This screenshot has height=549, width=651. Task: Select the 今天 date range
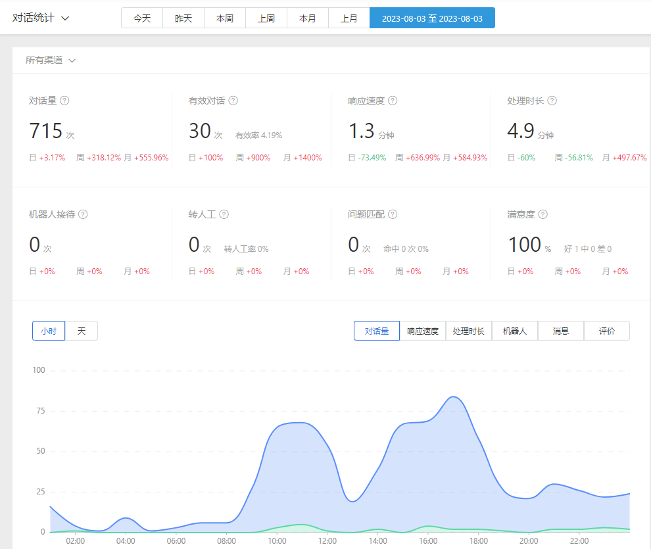click(x=142, y=18)
